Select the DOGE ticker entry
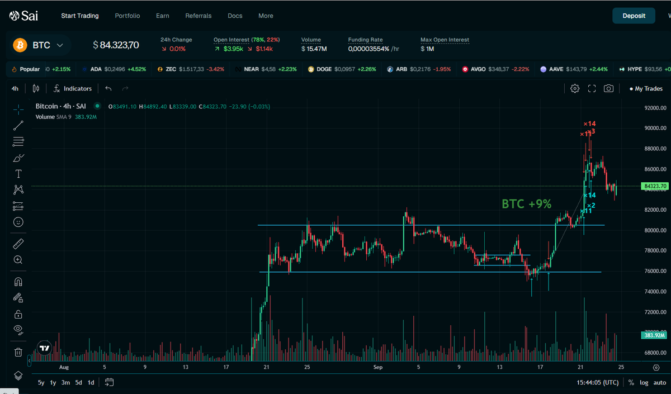Viewport: 671px width, 394px height. 342,69
